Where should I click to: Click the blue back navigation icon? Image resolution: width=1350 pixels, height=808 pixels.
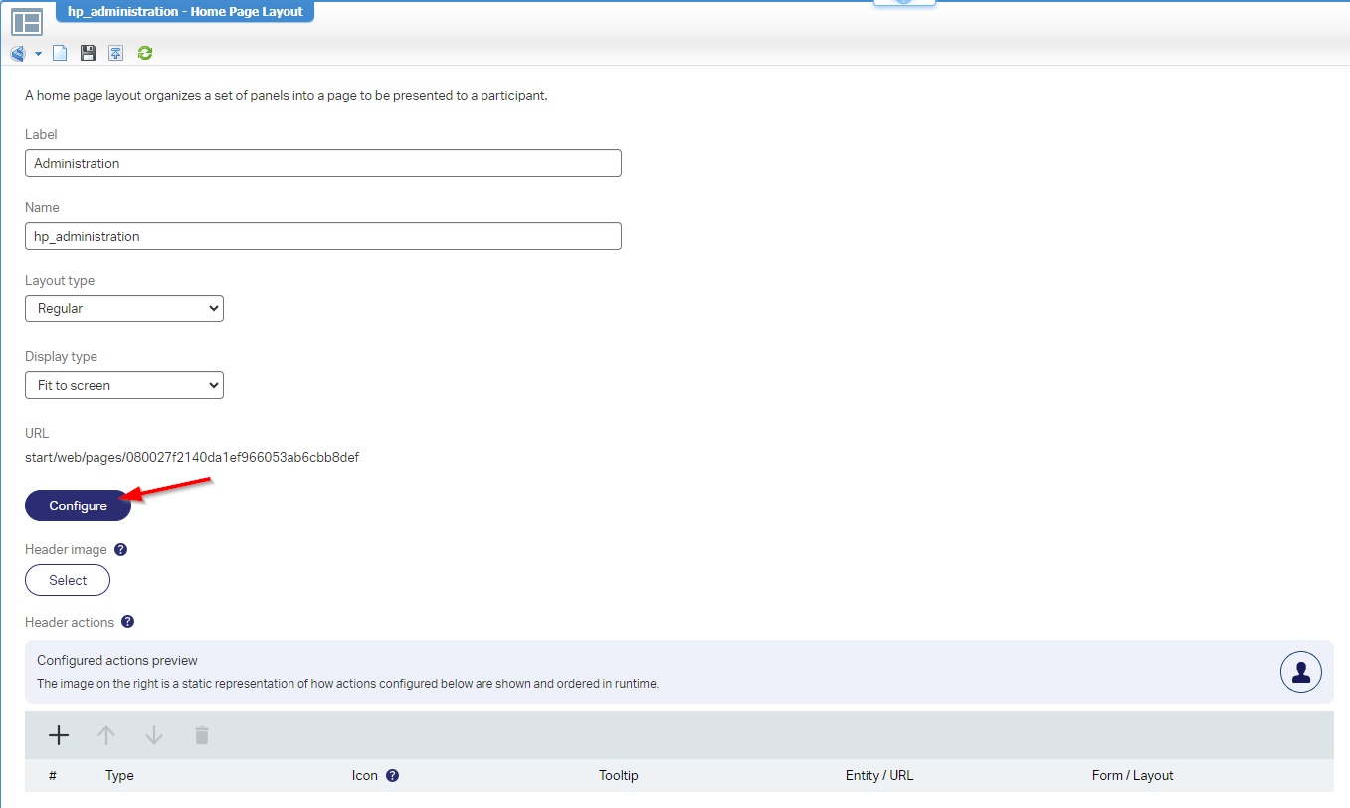(18, 53)
